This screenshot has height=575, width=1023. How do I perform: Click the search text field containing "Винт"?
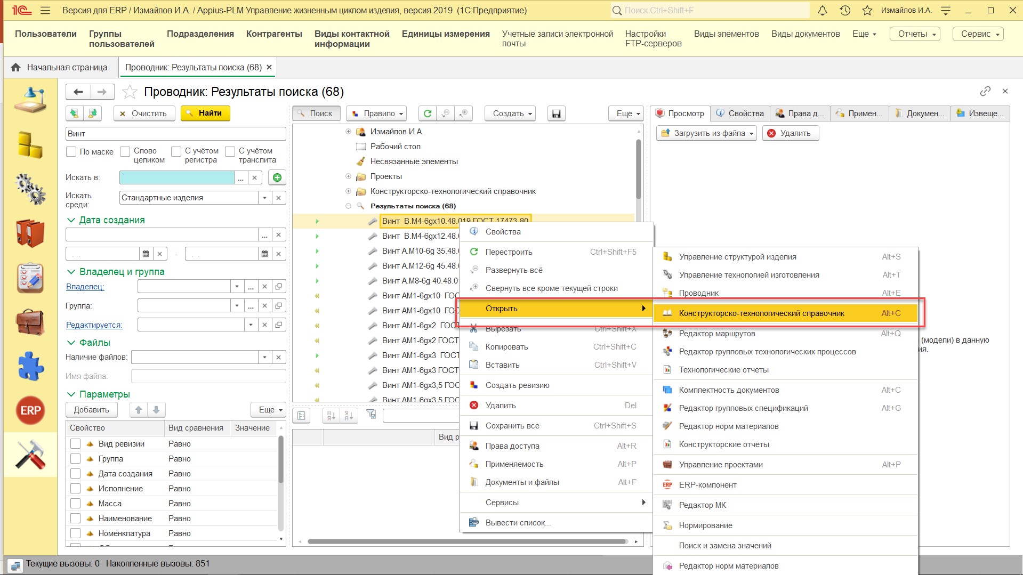(x=175, y=134)
